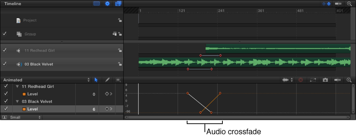Click the keyframe editor vertical scrollbar
Viewport: 356px width, 138px height.
(353, 99)
